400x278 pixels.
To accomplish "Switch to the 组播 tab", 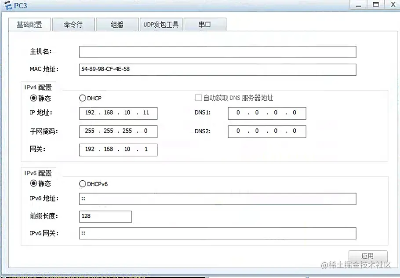I will [x=117, y=25].
